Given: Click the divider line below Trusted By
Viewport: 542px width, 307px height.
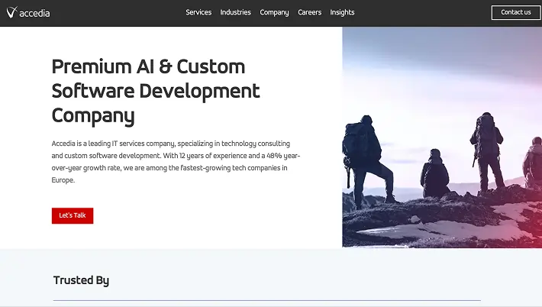Looking at the screenshot, I should [x=267, y=300].
